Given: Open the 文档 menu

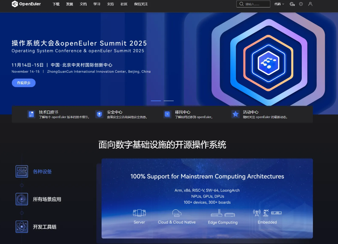Looking at the screenshot, I should [83, 4].
